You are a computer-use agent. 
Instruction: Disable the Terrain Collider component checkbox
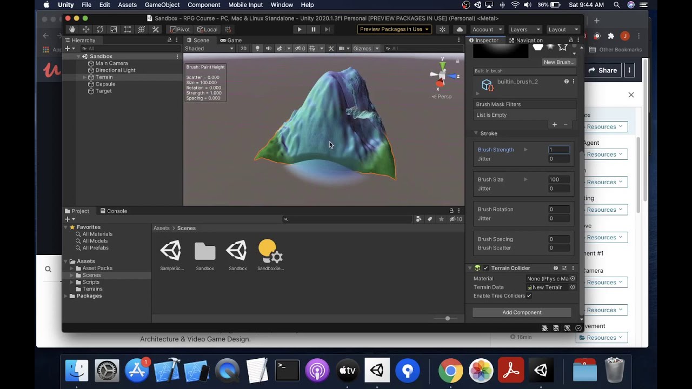click(485, 268)
